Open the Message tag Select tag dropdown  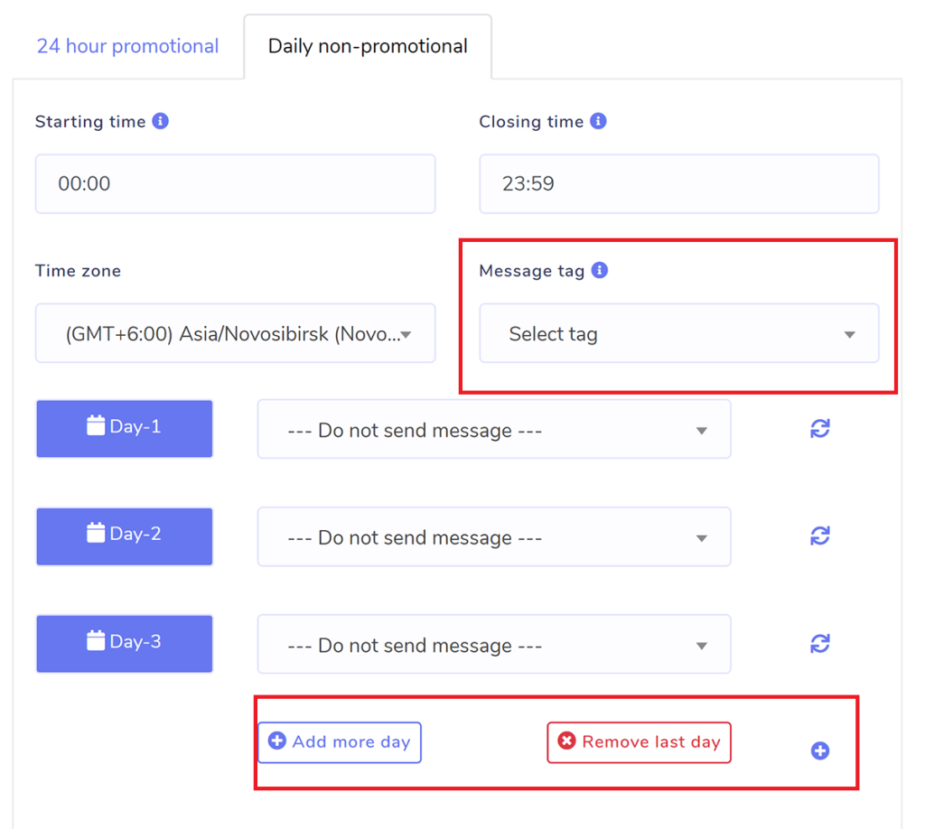678,333
